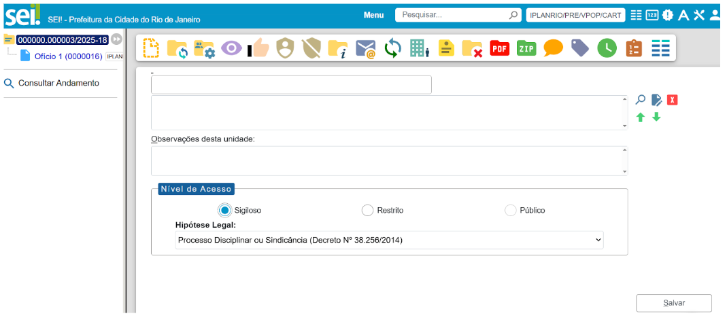
Task: Generate PDF of the process
Action: [500, 48]
